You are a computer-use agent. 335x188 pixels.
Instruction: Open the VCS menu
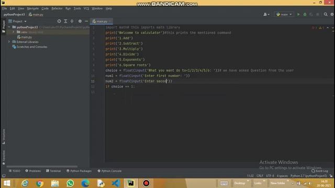(86, 8)
